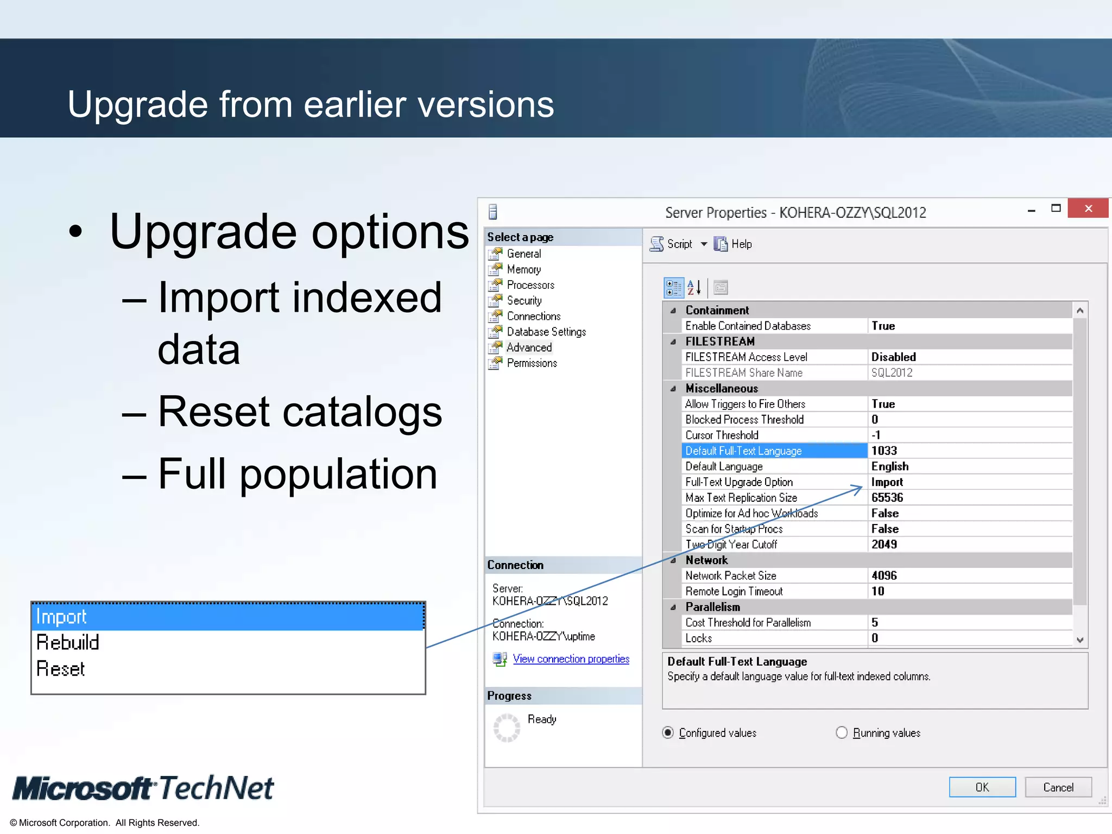Screen dimensions: 1112x834
Task: Click scrollbar down arrow in property grid
Action: (1080, 640)
